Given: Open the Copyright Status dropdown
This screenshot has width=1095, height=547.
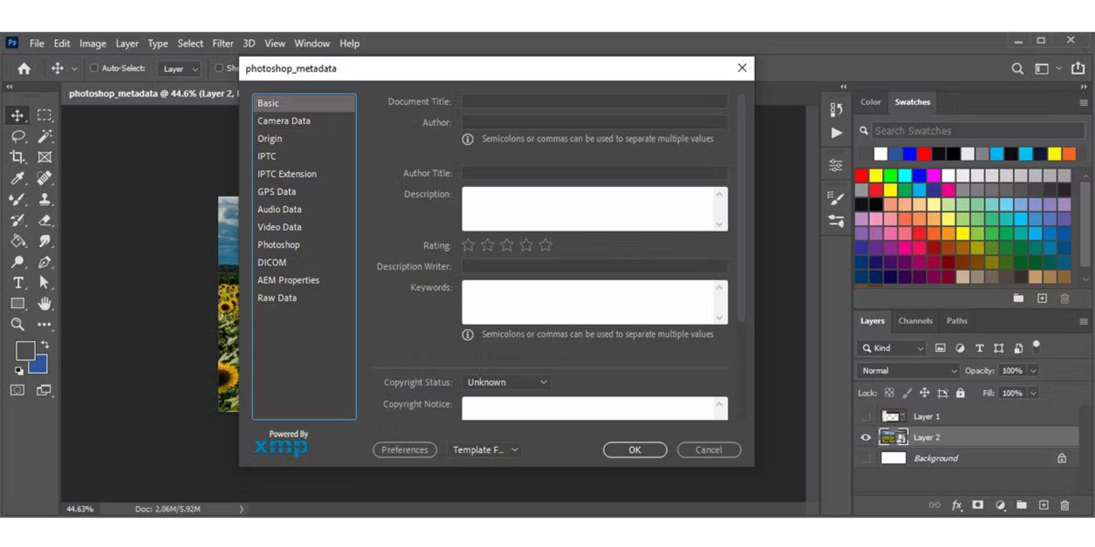Looking at the screenshot, I should tap(506, 382).
